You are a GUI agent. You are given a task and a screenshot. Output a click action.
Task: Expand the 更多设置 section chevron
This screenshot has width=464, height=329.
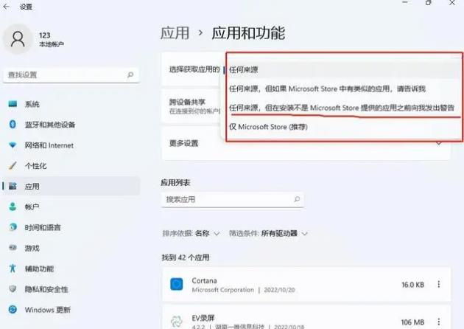pyautogui.click(x=439, y=143)
